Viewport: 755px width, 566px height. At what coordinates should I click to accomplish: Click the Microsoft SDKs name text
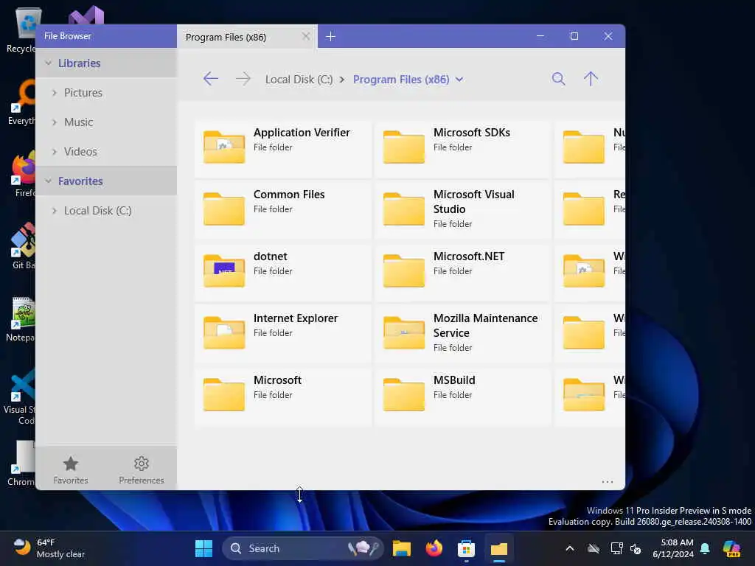tap(471, 133)
